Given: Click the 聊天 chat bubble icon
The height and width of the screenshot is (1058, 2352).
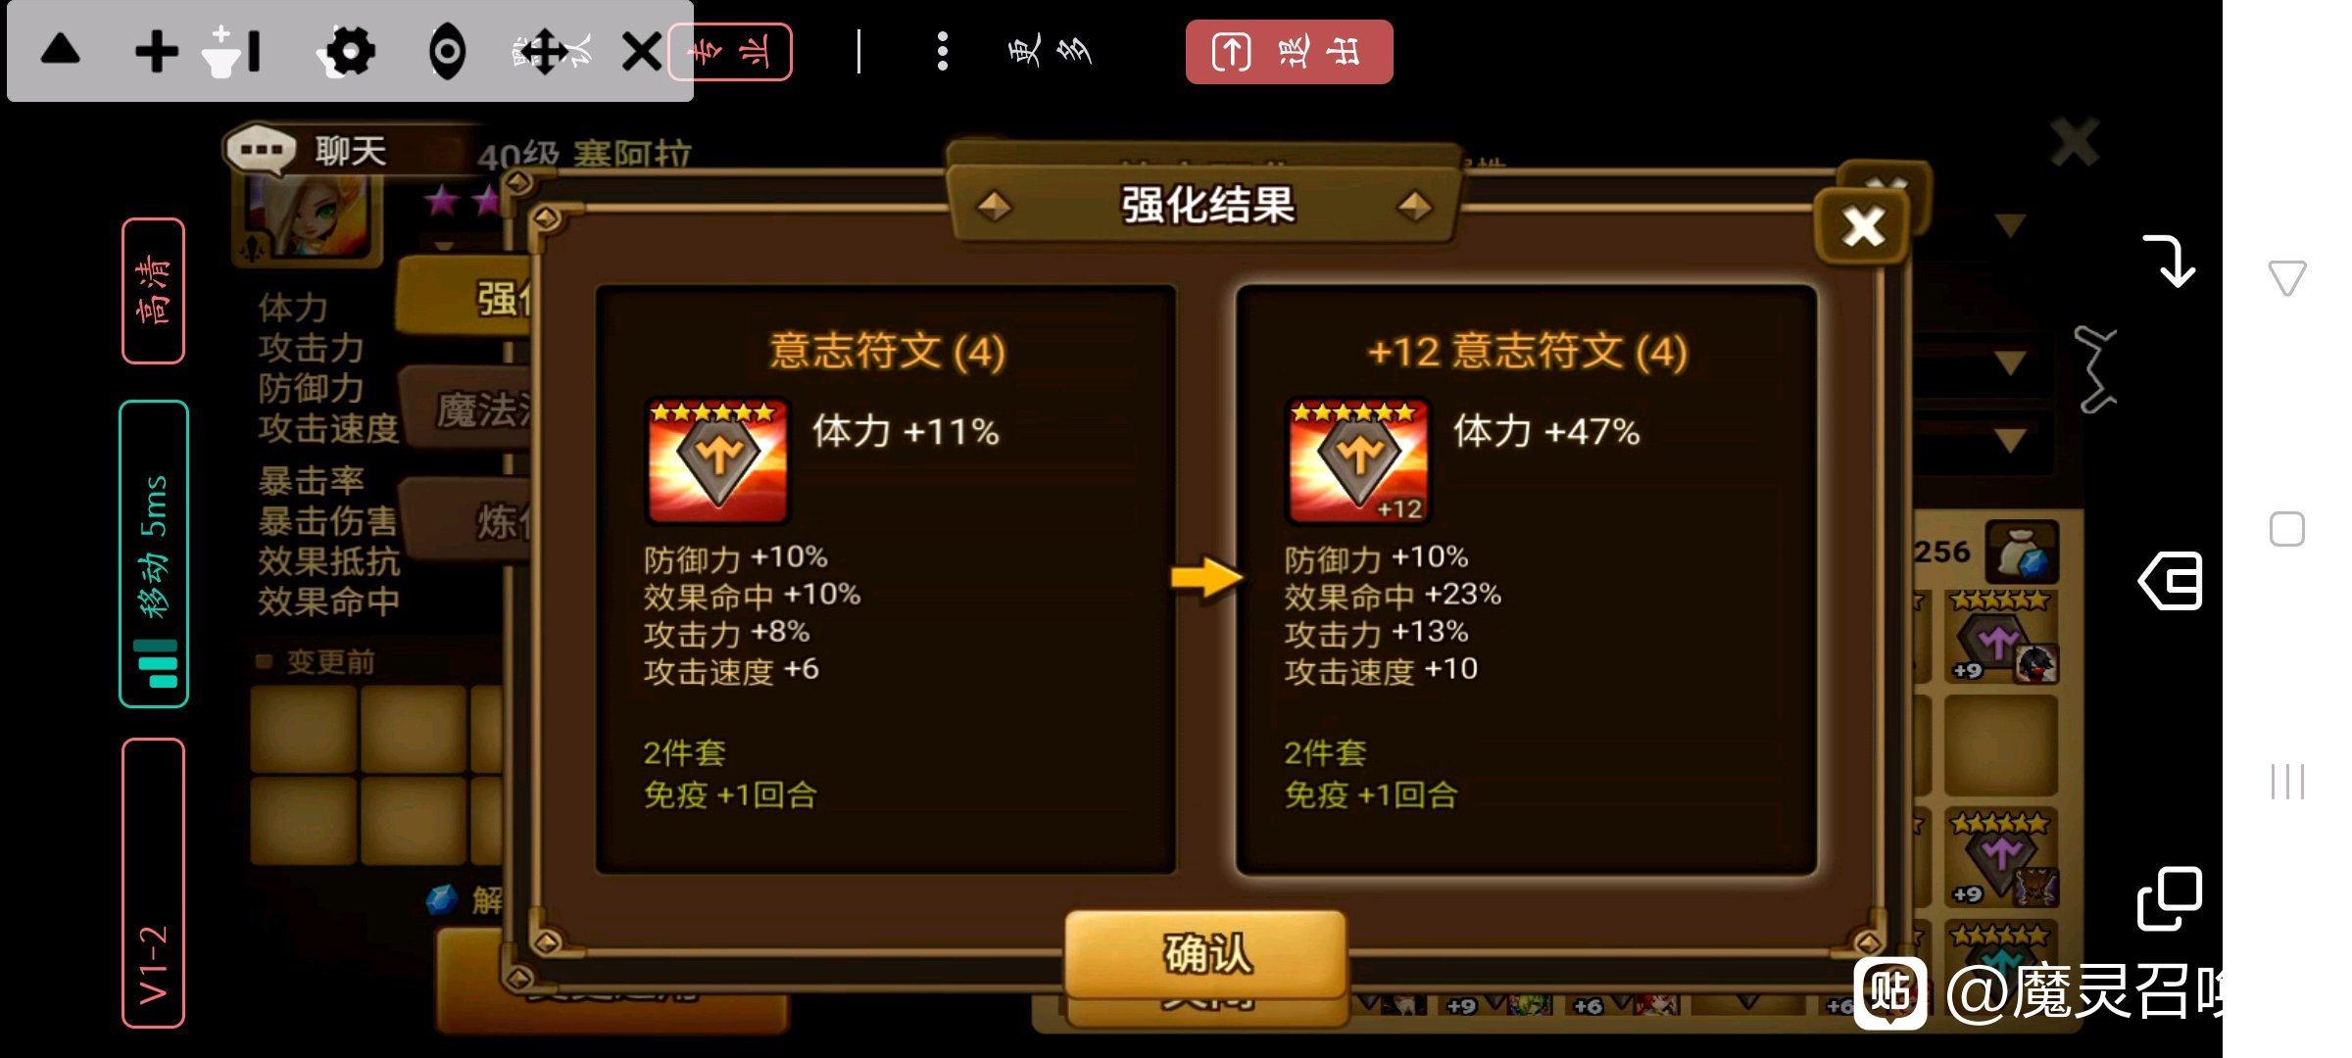Looking at the screenshot, I should pyautogui.click(x=261, y=151).
